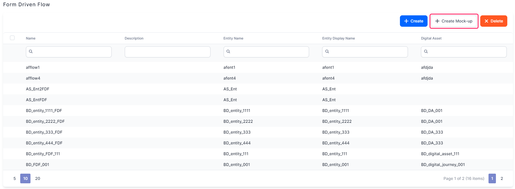
Task: Select page 1 in the pager
Action: tap(492, 178)
